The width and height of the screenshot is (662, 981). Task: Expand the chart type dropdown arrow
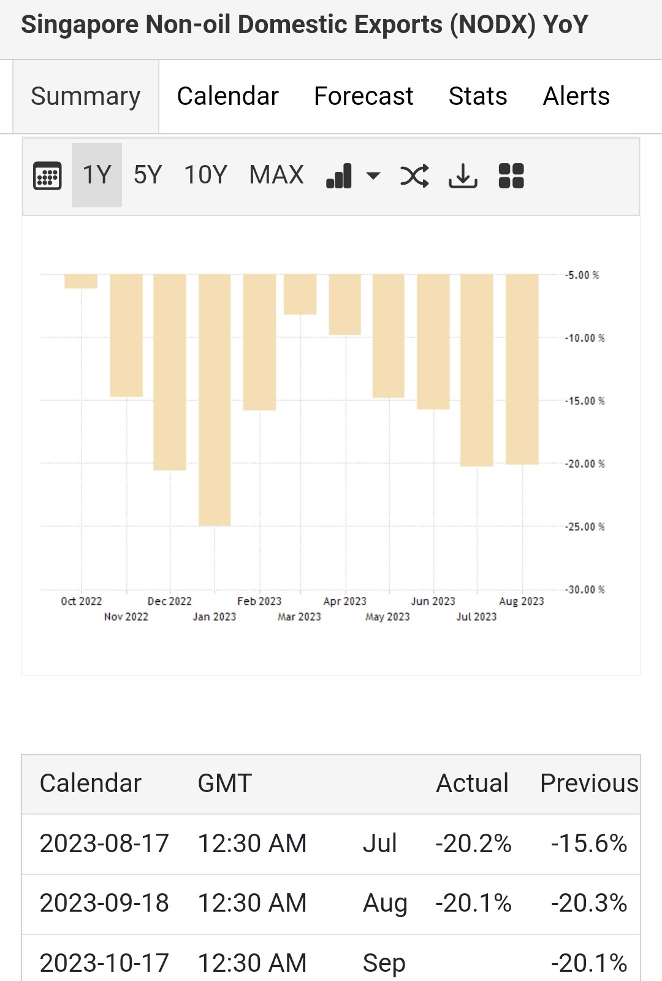tap(373, 176)
